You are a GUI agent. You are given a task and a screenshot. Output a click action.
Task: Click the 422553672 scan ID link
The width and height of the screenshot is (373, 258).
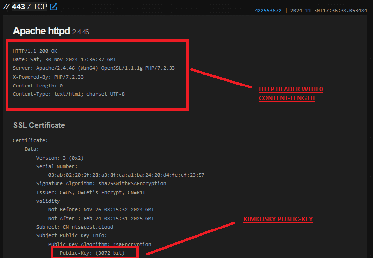[x=268, y=10]
